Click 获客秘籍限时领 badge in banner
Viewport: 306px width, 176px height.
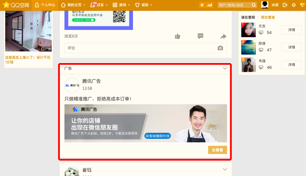pyautogui.click(x=158, y=136)
